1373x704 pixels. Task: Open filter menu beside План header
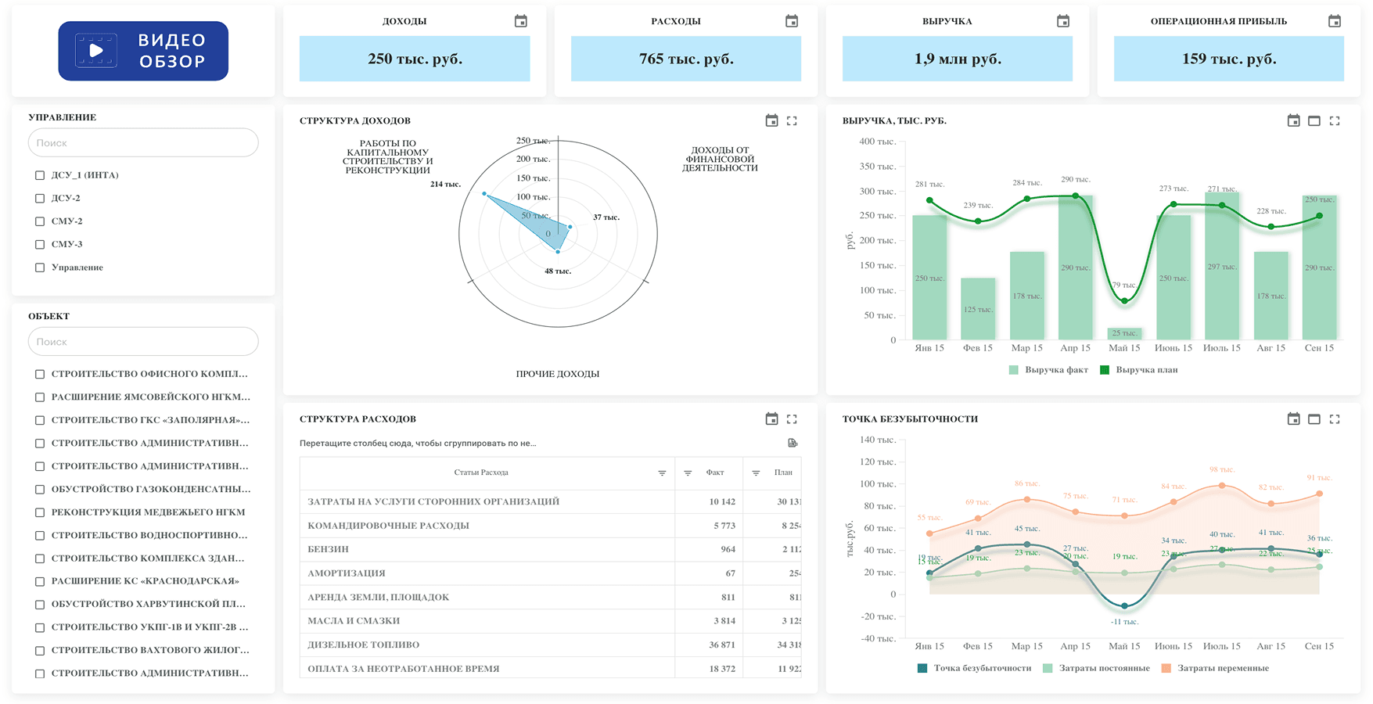pyautogui.click(x=756, y=472)
